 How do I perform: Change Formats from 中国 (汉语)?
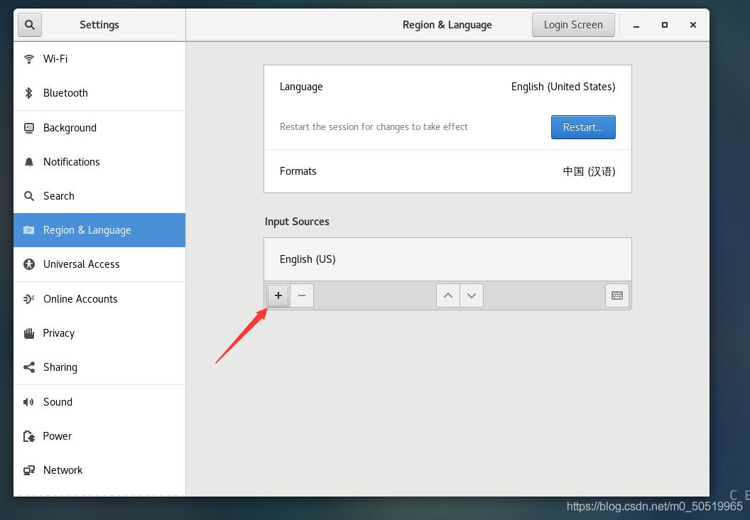point(447,171)
